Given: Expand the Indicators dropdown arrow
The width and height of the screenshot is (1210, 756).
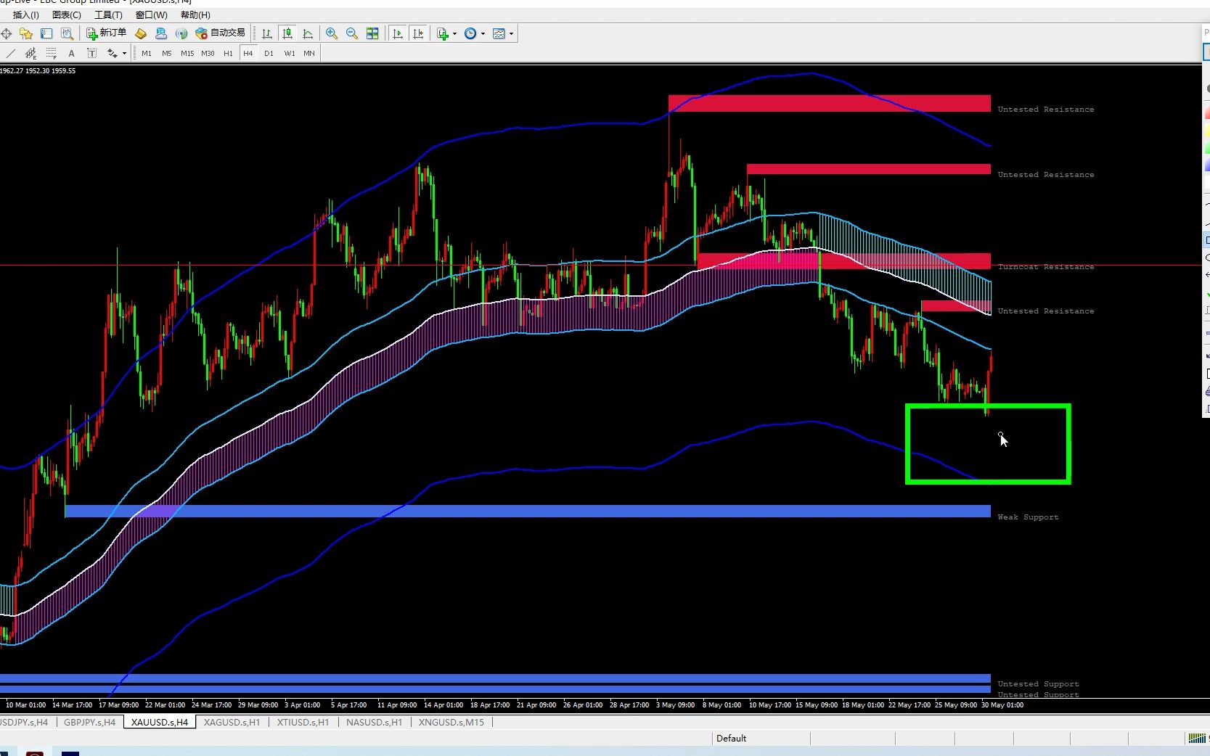Looking at the screenshot, I should (x=455, y=33).
